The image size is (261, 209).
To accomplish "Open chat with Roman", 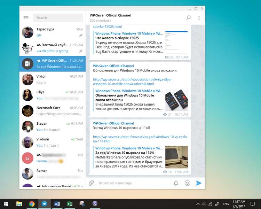I will pos(53,174).
